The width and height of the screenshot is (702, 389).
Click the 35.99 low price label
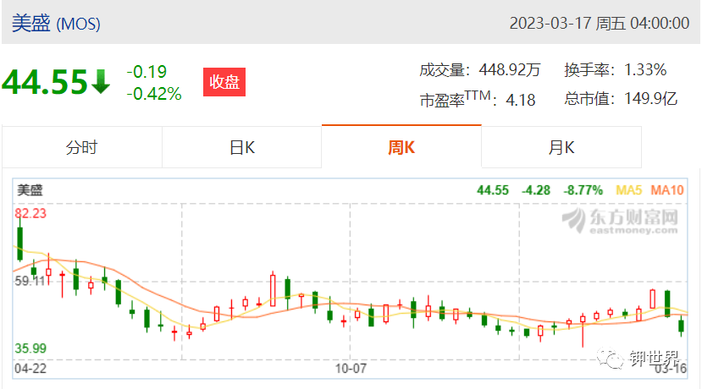tap(30, 348)
